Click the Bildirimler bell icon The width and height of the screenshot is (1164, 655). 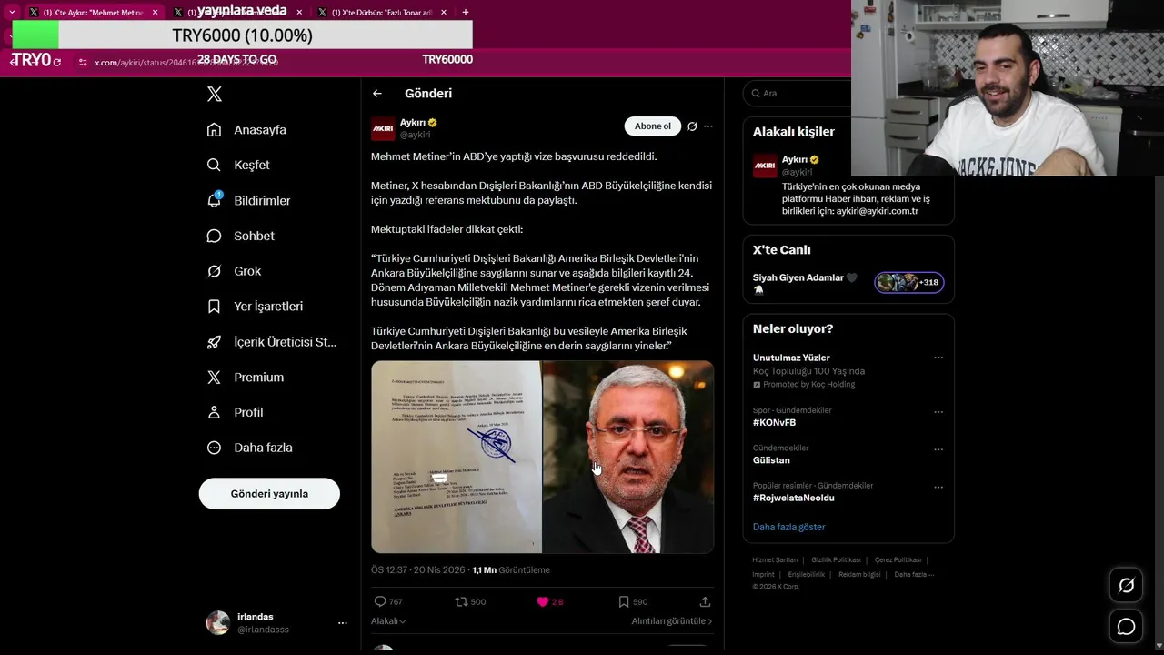(x=214, y=200)
